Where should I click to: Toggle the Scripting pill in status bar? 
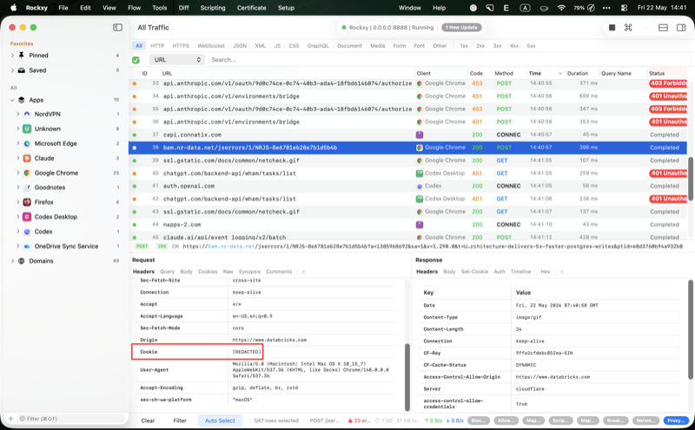click(x=560, y=420)
